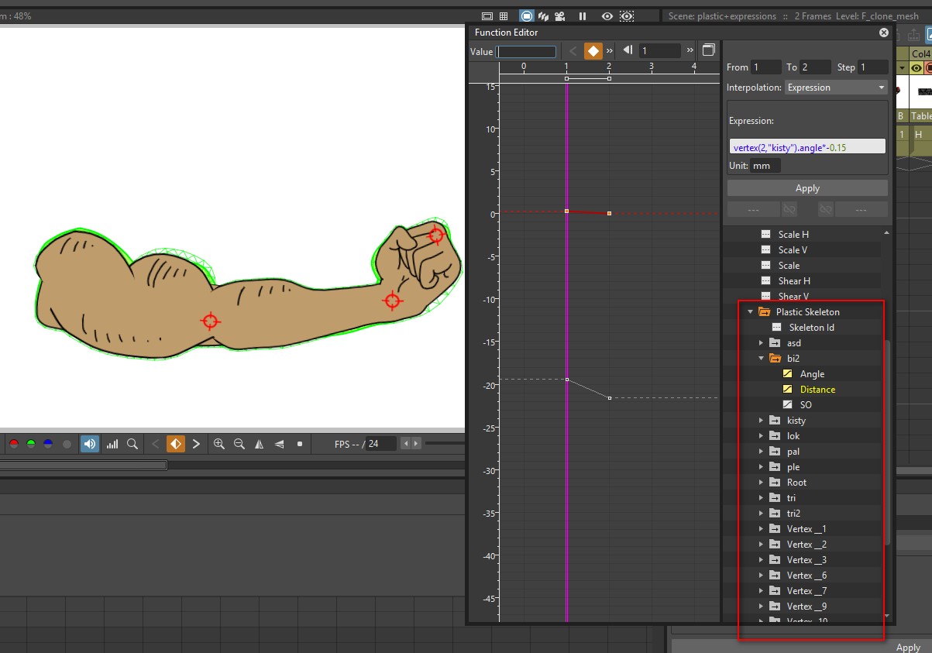Toggle the sound speaker icon in viewer

90,444
